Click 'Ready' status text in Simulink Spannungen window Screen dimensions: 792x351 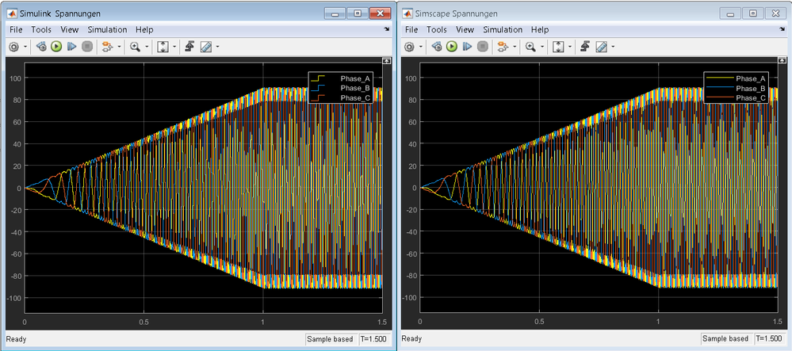coord(17,339)
